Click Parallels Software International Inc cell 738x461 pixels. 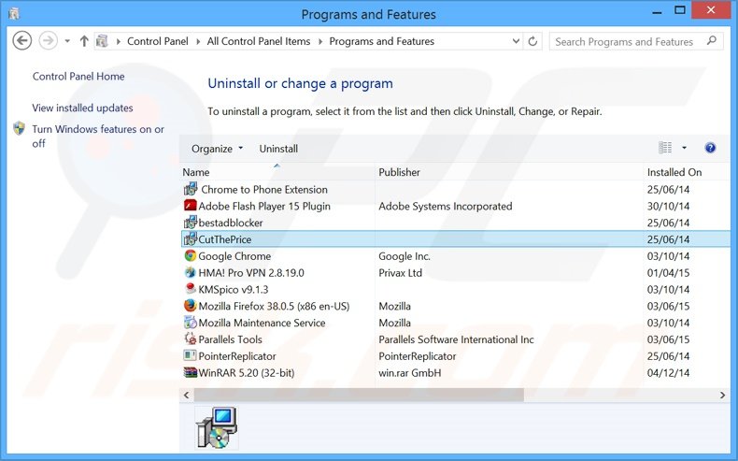456,339
